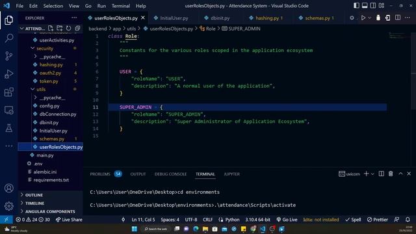
Task: Open the Search view in activity bar
Action: pyautogui.click(x=8, y=38)
